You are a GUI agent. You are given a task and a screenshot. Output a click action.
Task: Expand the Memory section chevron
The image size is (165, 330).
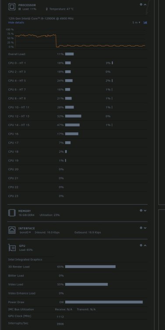[145, 210]
